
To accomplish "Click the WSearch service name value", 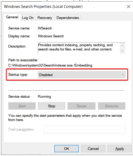I will click(x=45, y=28).
